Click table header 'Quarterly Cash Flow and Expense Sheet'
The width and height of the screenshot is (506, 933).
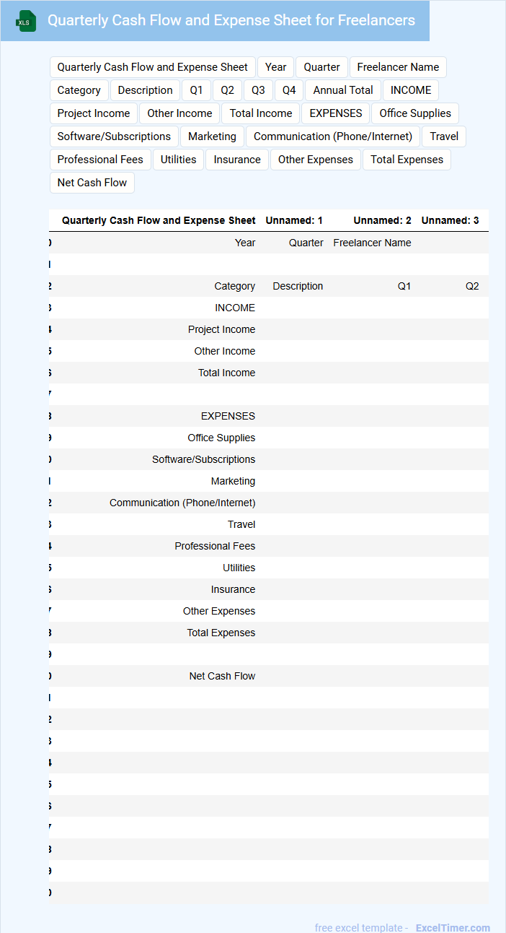click(x=159, y=220)
